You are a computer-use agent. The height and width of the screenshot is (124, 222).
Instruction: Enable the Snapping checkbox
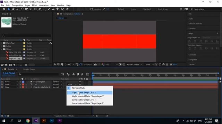(x=92, y=9)
